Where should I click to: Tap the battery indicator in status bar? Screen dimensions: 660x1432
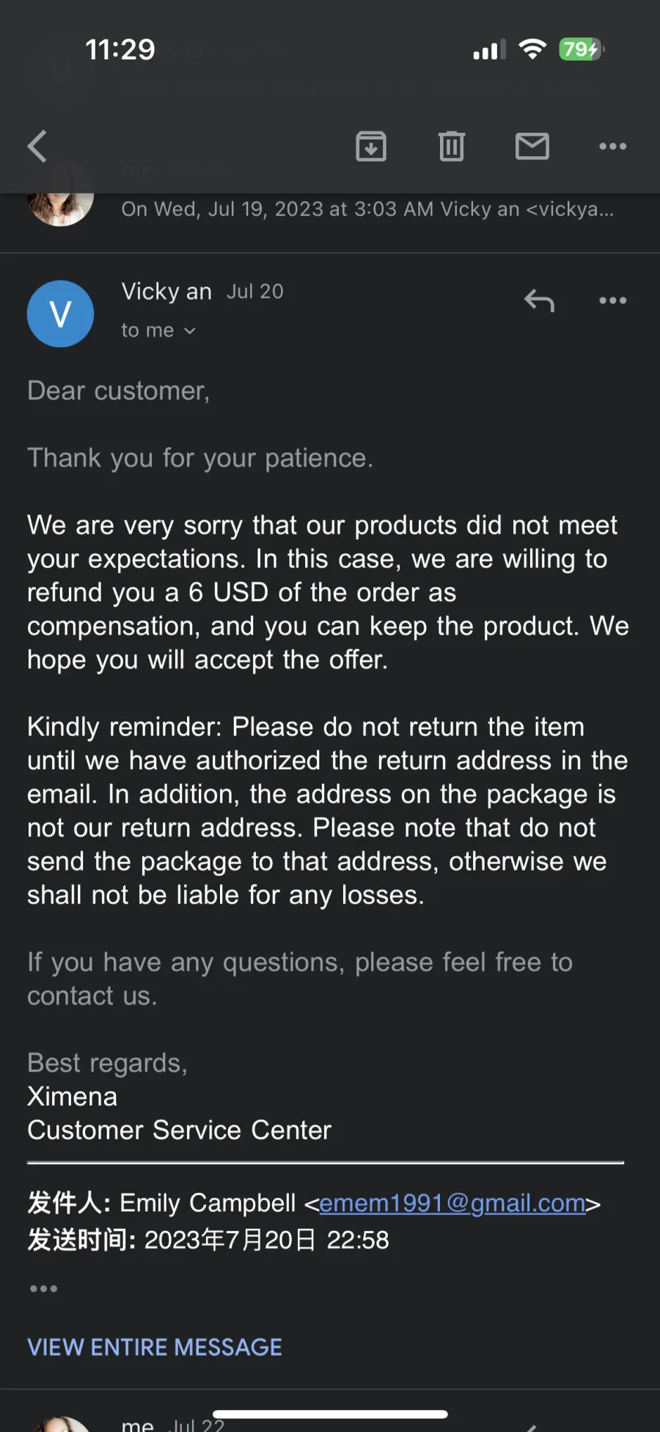click(581, 49)
